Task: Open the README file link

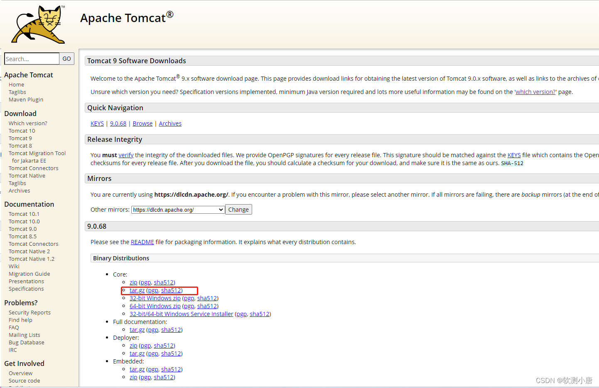Action: coord(142,242)
